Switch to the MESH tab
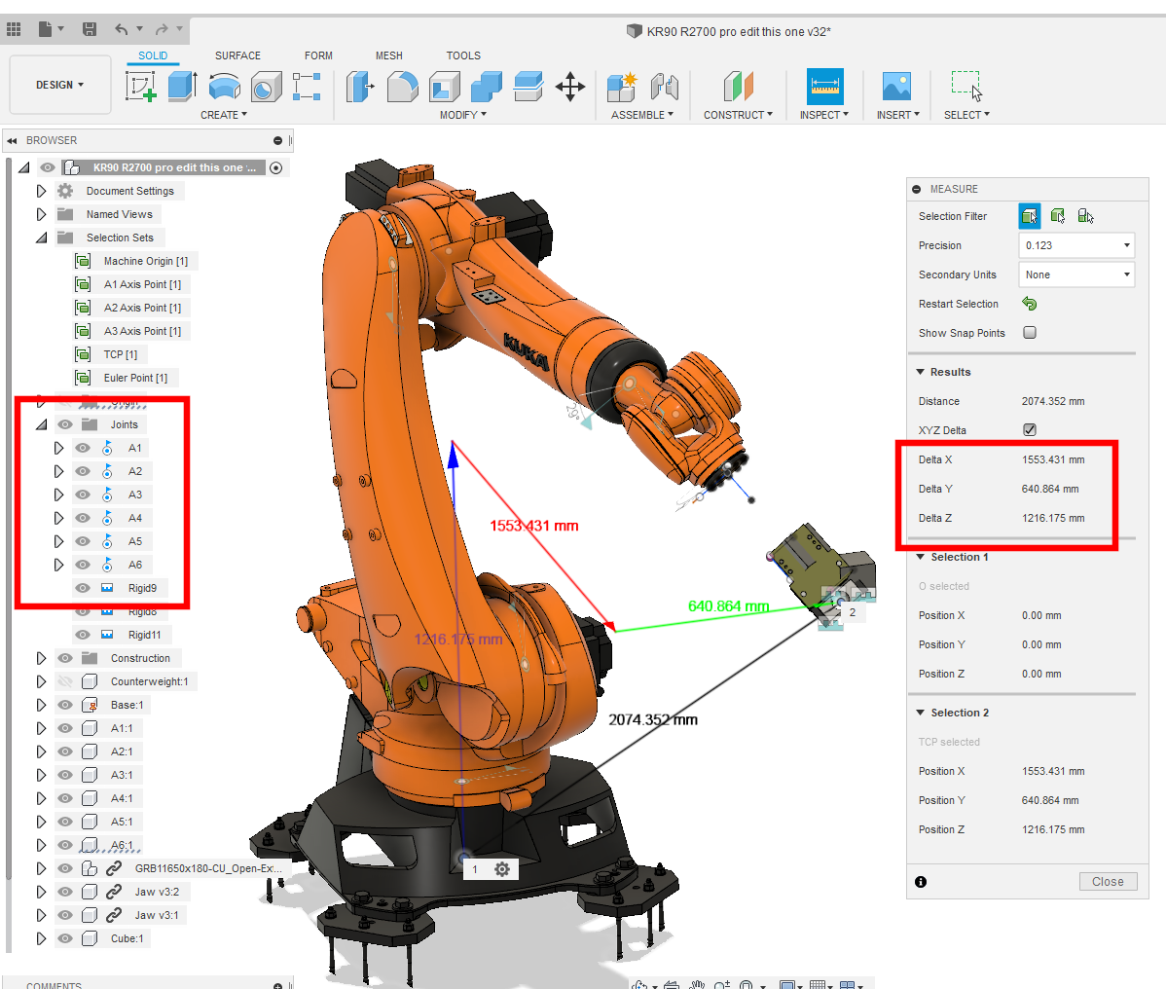1166x989 pixels. click(389, 55)
